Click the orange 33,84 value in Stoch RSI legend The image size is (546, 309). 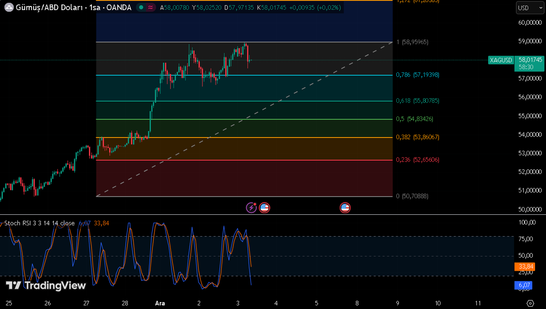[x=101, y=223]
